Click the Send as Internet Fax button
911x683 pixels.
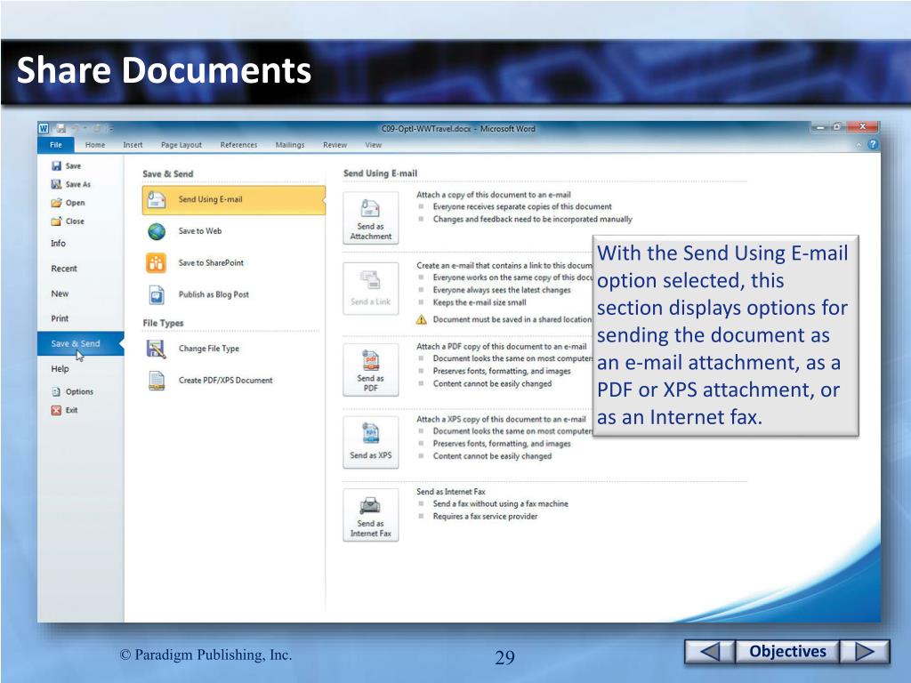[x=371, y=515]
